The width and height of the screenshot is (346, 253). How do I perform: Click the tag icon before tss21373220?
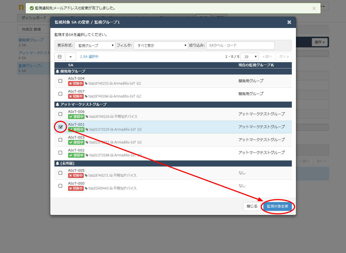[87, 130]
